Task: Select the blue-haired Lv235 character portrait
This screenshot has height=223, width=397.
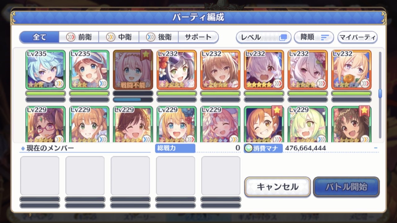Action: coord(46,70)
